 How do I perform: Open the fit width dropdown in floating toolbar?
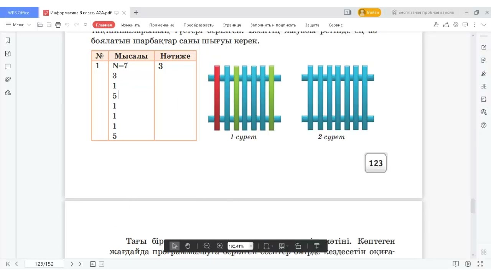click(268, 246)
